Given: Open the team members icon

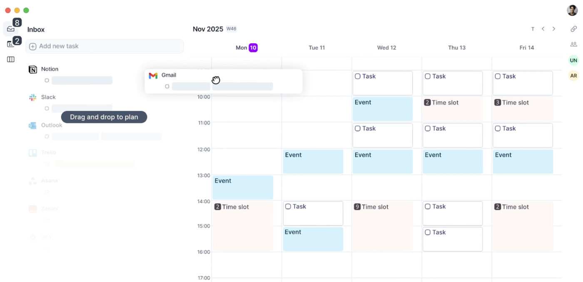Looking at the screenshot, I should pyautogui.click(x=573, y=44).
